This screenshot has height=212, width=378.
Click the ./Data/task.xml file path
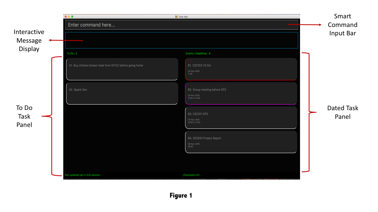[x=191, y=175]
